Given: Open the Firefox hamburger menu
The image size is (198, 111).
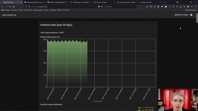Looking at the screenshot, I should click(x=196, y=7).
